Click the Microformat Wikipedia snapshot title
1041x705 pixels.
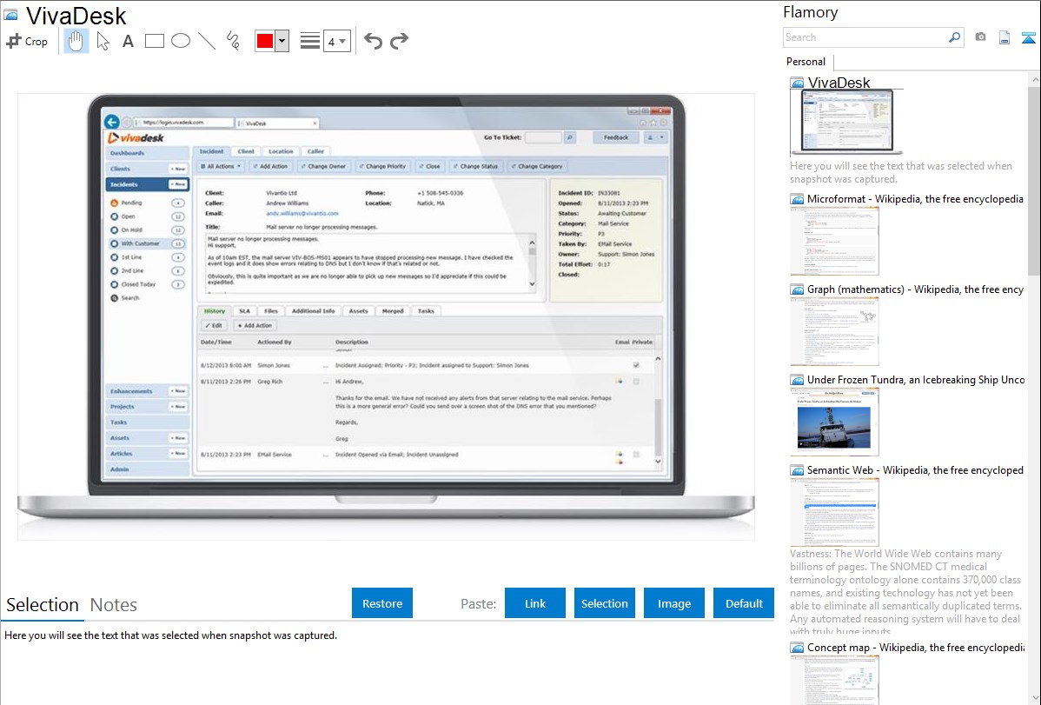915,199
